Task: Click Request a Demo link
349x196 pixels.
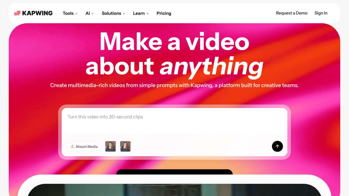Action: pos(292,13)
